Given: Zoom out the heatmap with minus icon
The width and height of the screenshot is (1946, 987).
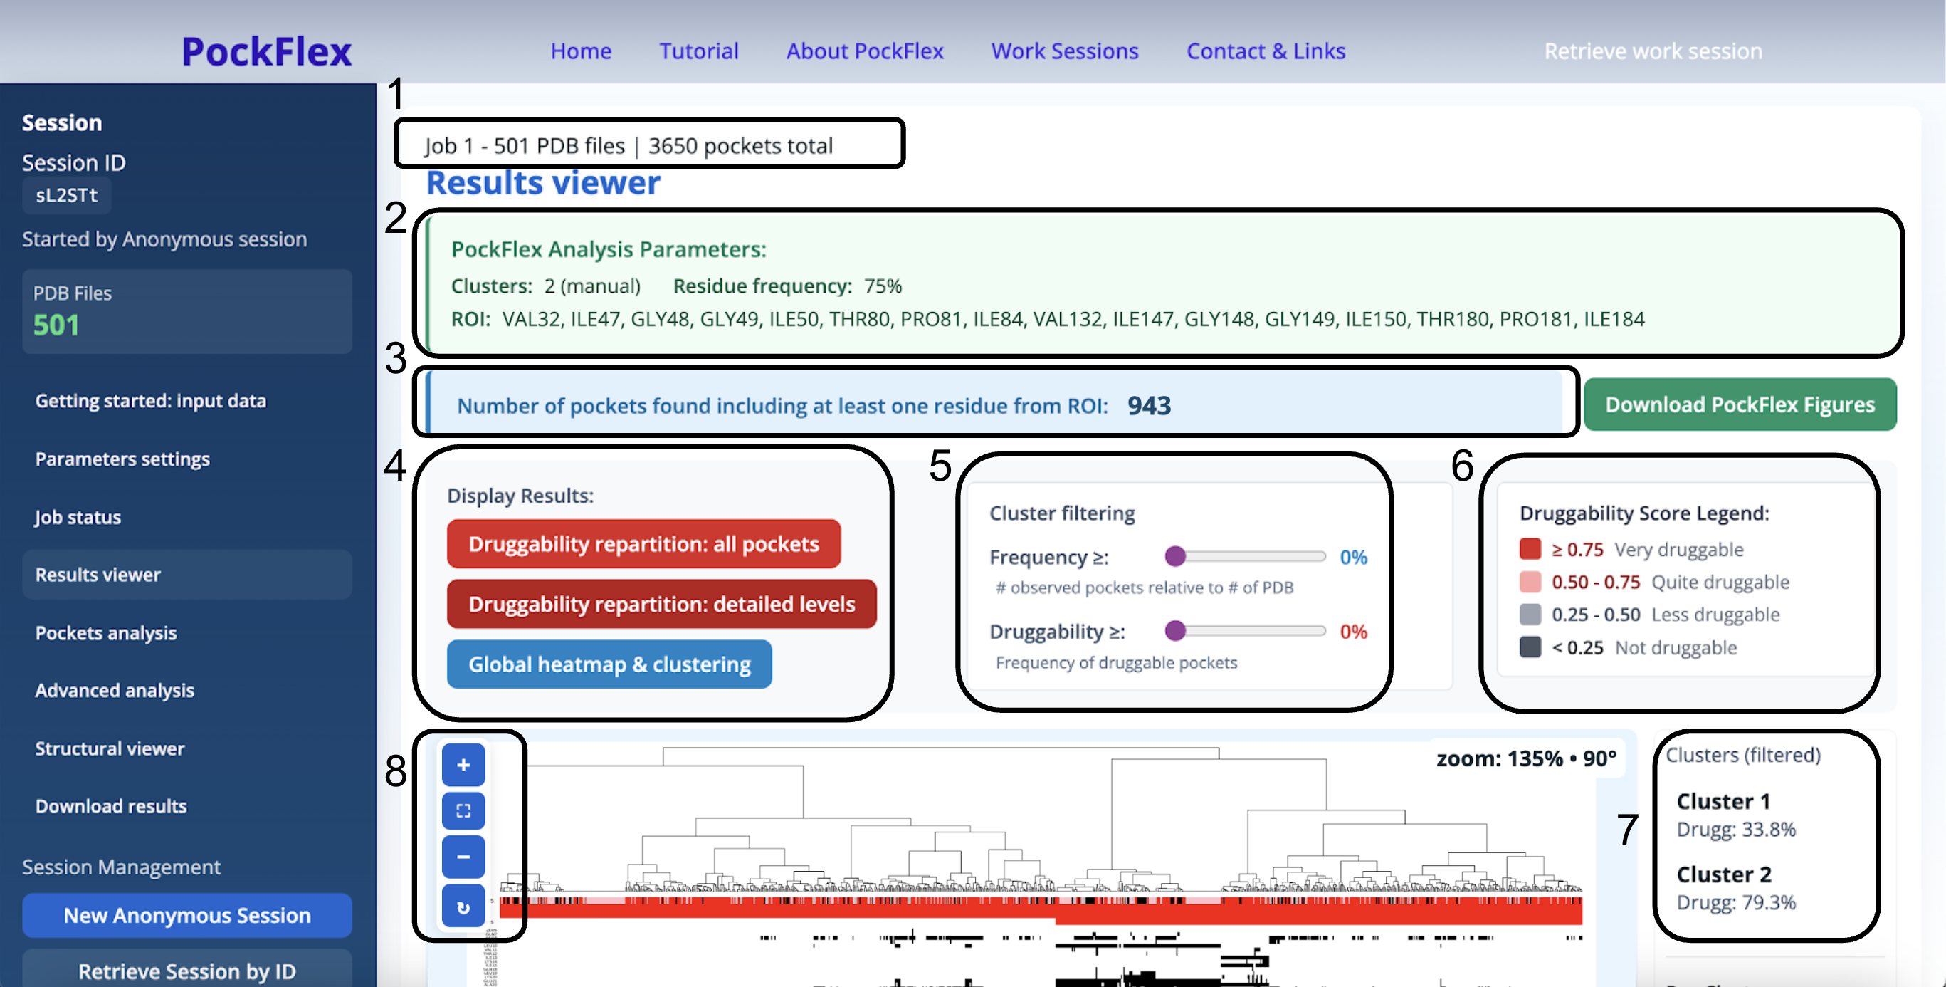Looking at the screenshot, I should click(x=463, y=857).
